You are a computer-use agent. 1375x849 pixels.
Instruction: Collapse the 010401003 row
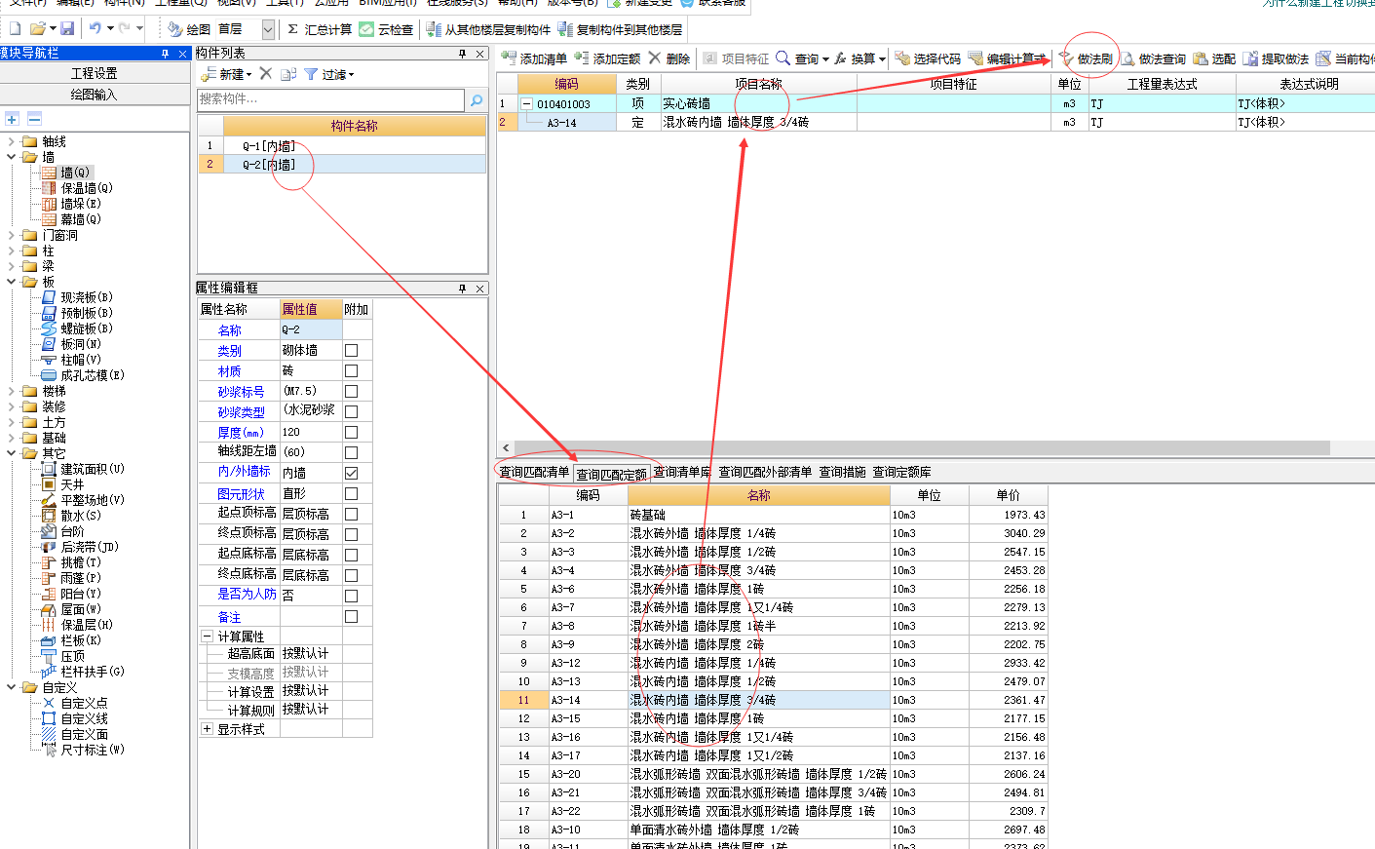527,103
